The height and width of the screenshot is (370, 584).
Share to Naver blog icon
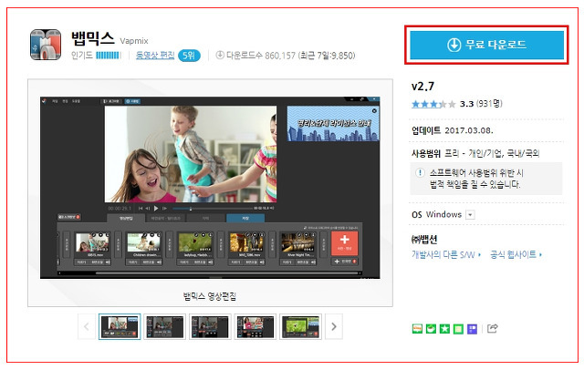(x=418, y=329)
